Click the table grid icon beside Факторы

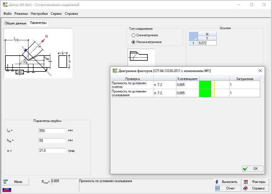click(x=246, y=182)
